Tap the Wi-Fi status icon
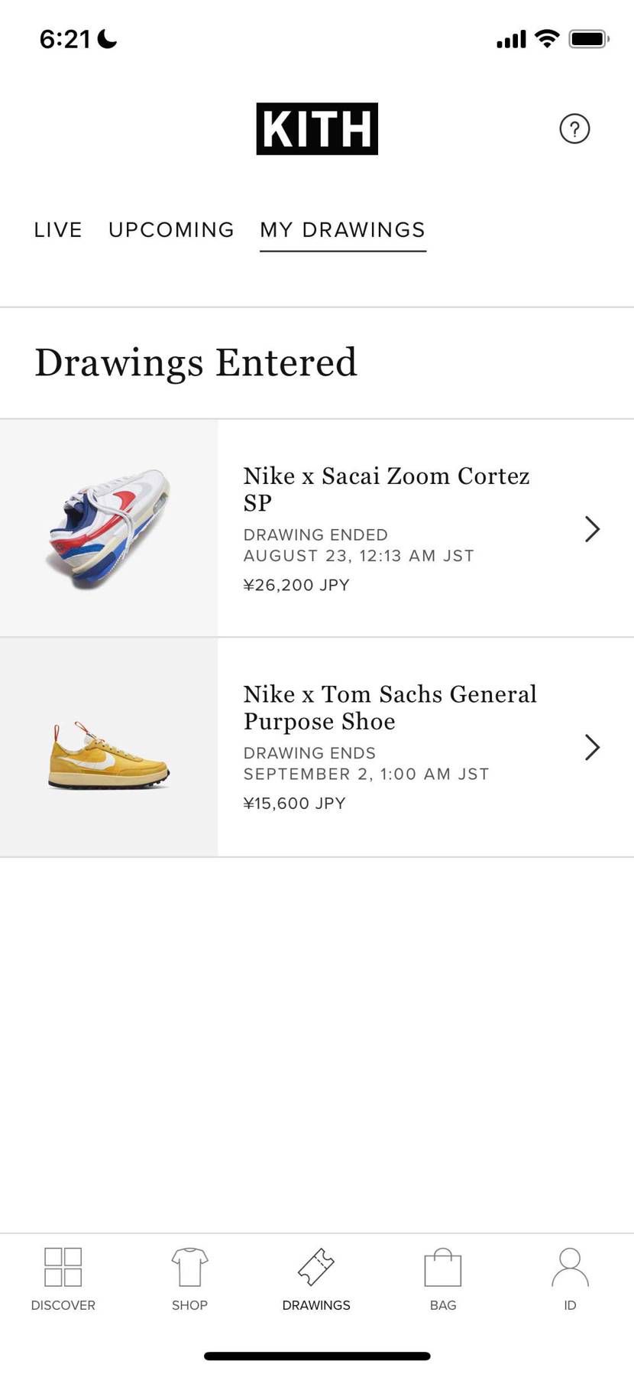The width and height of the screenshot is (634, 1374). point(547,38)
